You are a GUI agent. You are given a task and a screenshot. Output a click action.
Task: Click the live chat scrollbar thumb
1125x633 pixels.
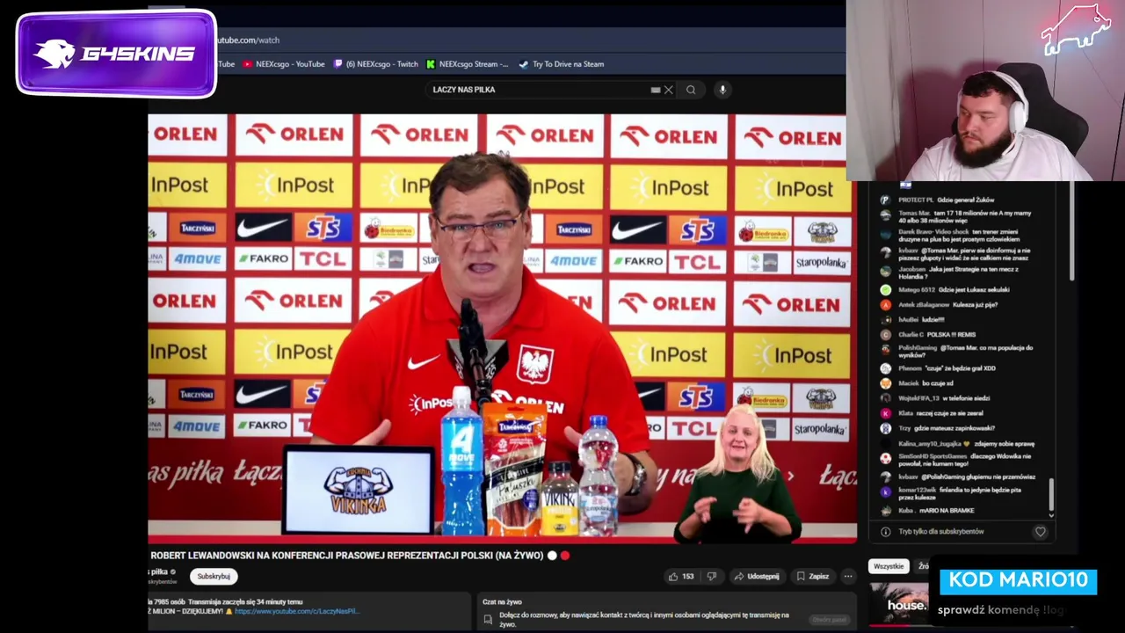[x=1051, y=494]
